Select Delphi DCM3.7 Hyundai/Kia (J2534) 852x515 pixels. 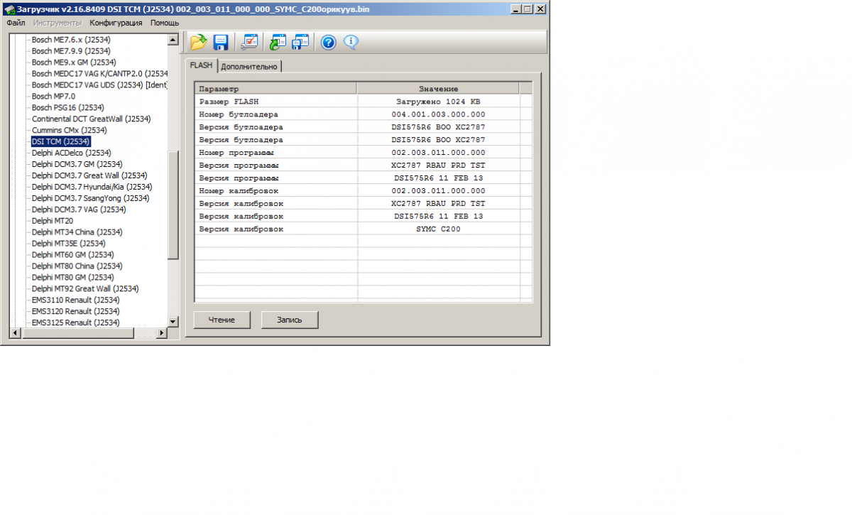pos(92,187)
